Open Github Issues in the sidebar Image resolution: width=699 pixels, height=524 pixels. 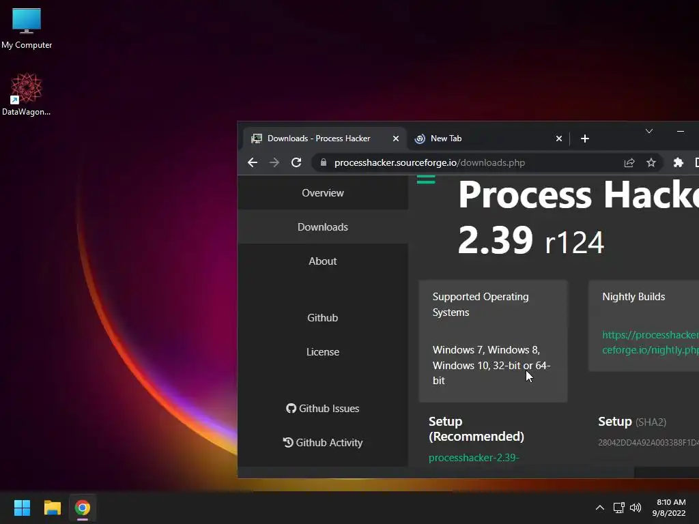pos(323,409)
